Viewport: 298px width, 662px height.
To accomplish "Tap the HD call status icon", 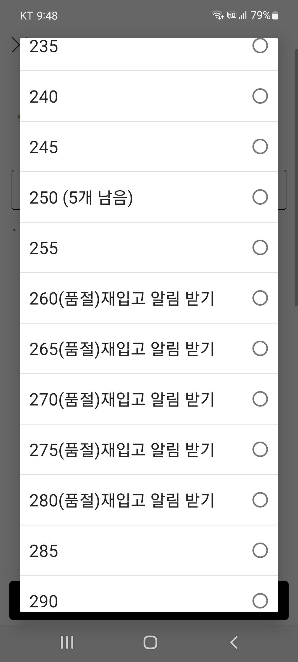I will [x=232, y=15].
